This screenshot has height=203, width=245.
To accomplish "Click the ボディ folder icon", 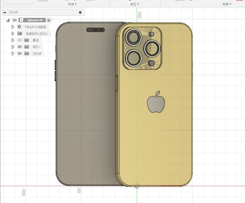I will [27, 47].
